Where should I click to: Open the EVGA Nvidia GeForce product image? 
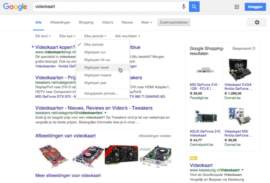point(240,70)
